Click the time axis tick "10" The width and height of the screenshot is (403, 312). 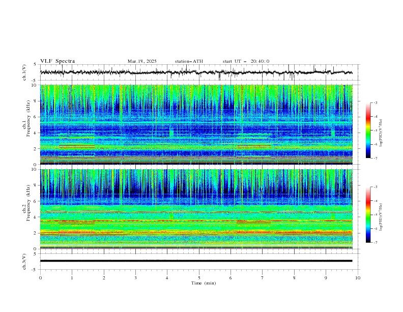point(358,278)
